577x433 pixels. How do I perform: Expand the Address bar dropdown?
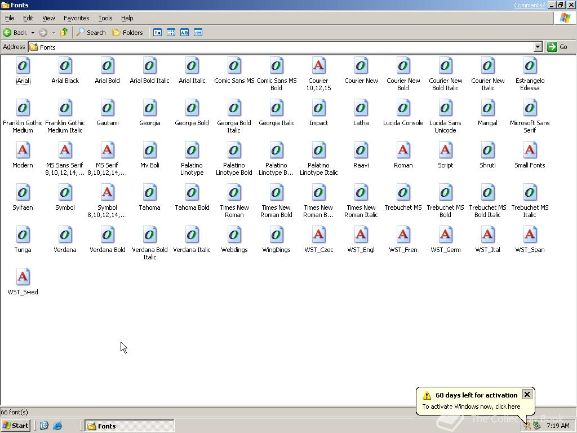tap(538, 47)
